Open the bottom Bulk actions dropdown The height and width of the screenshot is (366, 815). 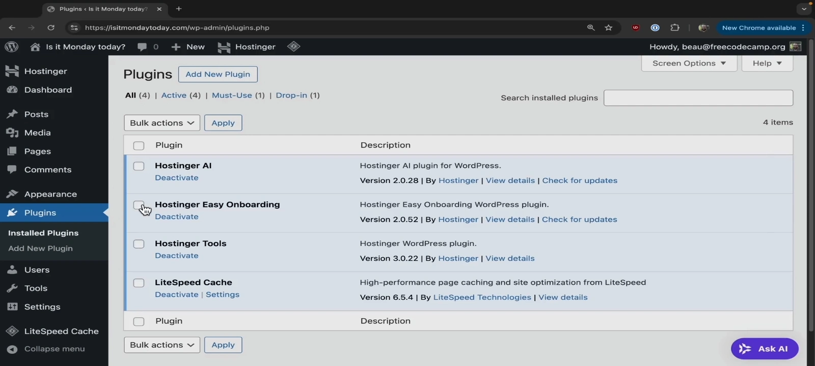pyautogui.click(x=162, y=345)
